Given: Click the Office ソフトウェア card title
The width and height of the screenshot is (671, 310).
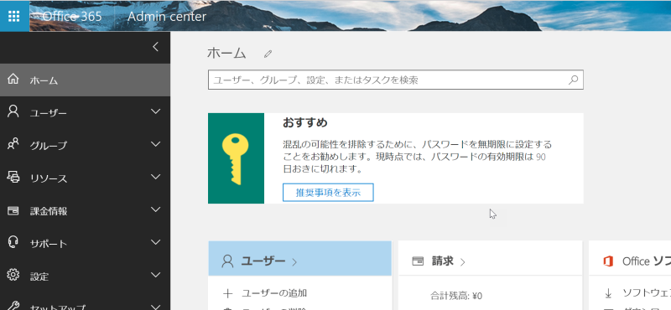Looking at the screenshot, I should pos(646,261).
